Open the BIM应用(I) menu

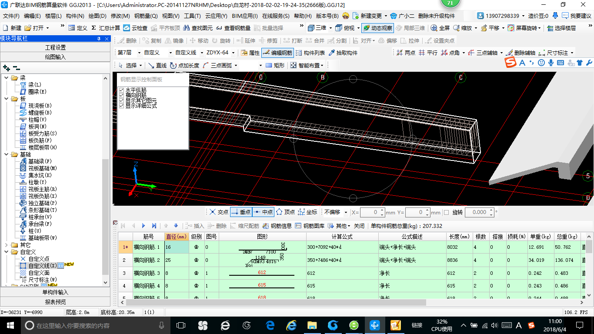pyautogui.click(x=245, y=16)
